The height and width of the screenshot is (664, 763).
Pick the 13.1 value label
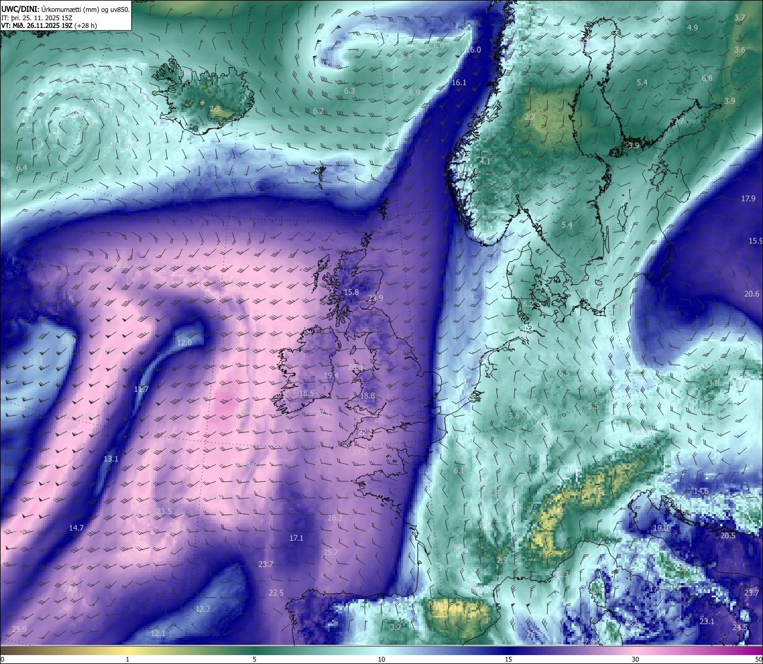tap(111, 459)
